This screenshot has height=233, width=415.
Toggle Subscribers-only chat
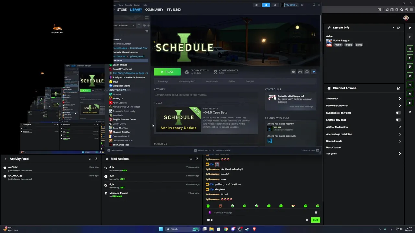click(398, 113)
